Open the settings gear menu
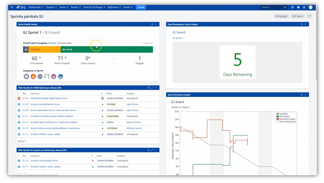The width and height of the screenshot is (324, 183). tap(304, 7)
